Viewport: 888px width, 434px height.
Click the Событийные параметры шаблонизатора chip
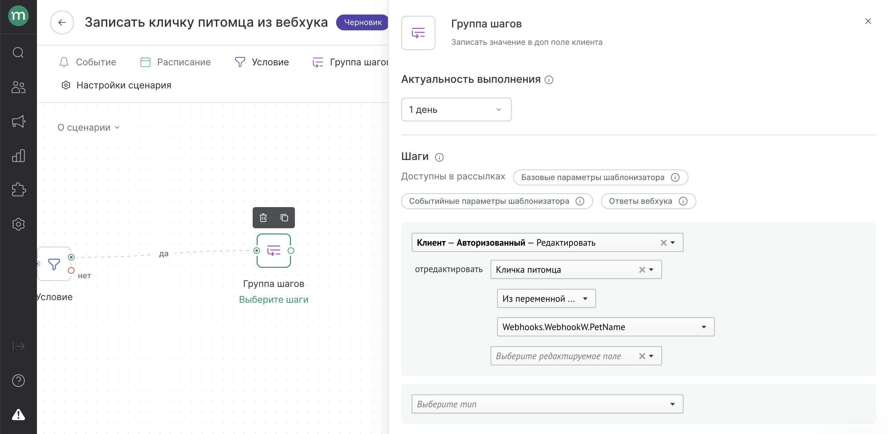[497, 201]
